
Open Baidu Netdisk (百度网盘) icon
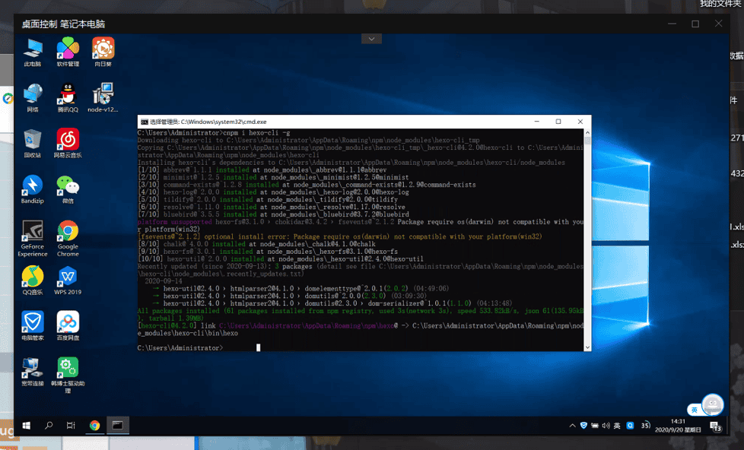(x=68, y=322)
